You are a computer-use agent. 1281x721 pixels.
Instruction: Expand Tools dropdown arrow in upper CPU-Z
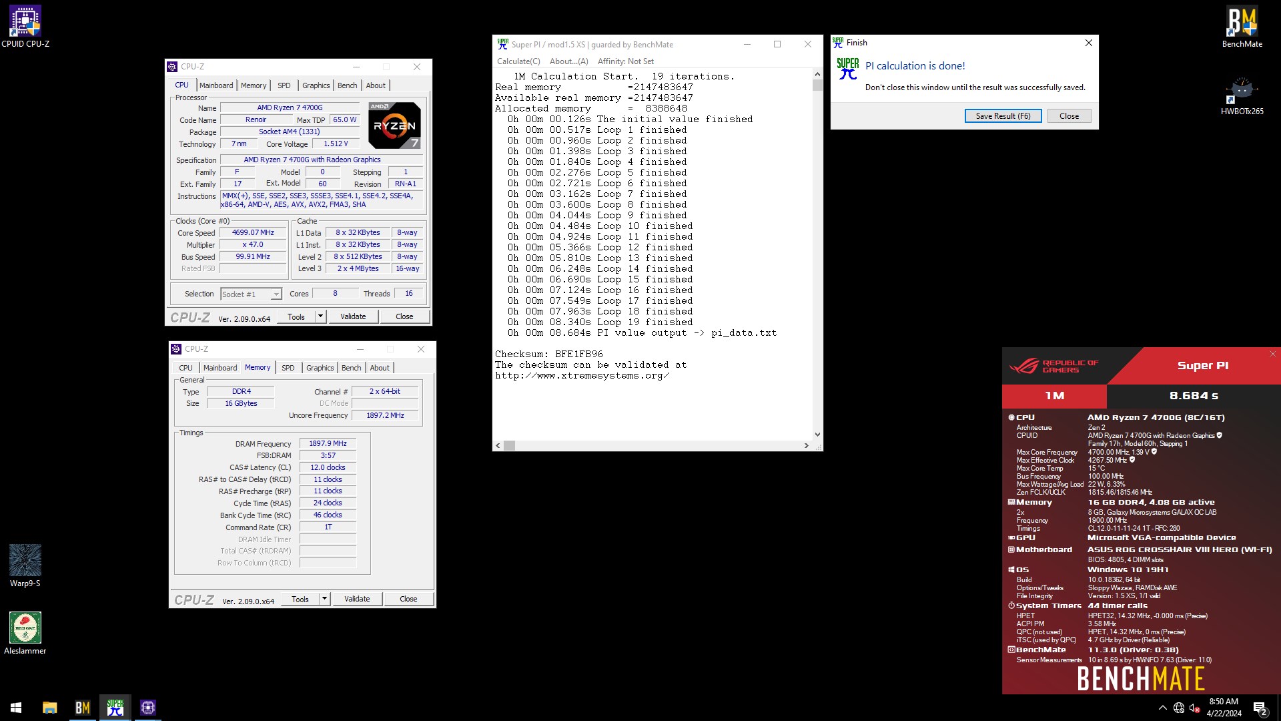[x=320, y=316]
